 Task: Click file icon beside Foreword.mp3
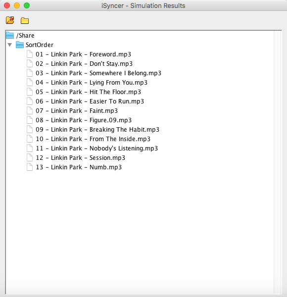30,54
